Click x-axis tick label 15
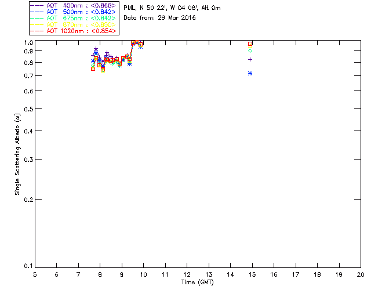The image size is (371, 297). 252,274
